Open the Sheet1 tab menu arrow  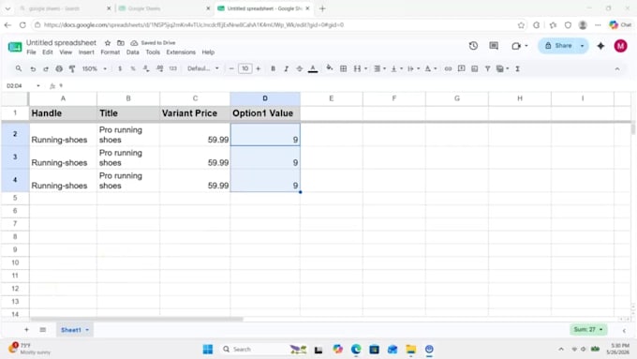pos(87,330)
